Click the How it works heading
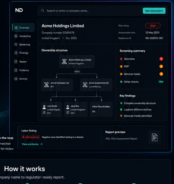This screenshot has height=184, width=174. [25, 169]
